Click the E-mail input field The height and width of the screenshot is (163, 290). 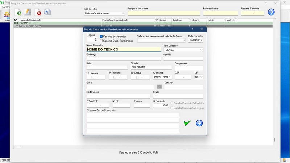[x=120, y=87]
